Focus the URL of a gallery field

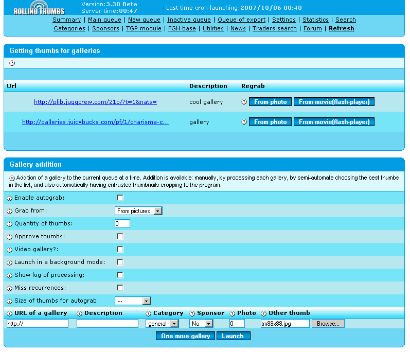[38, 324]
